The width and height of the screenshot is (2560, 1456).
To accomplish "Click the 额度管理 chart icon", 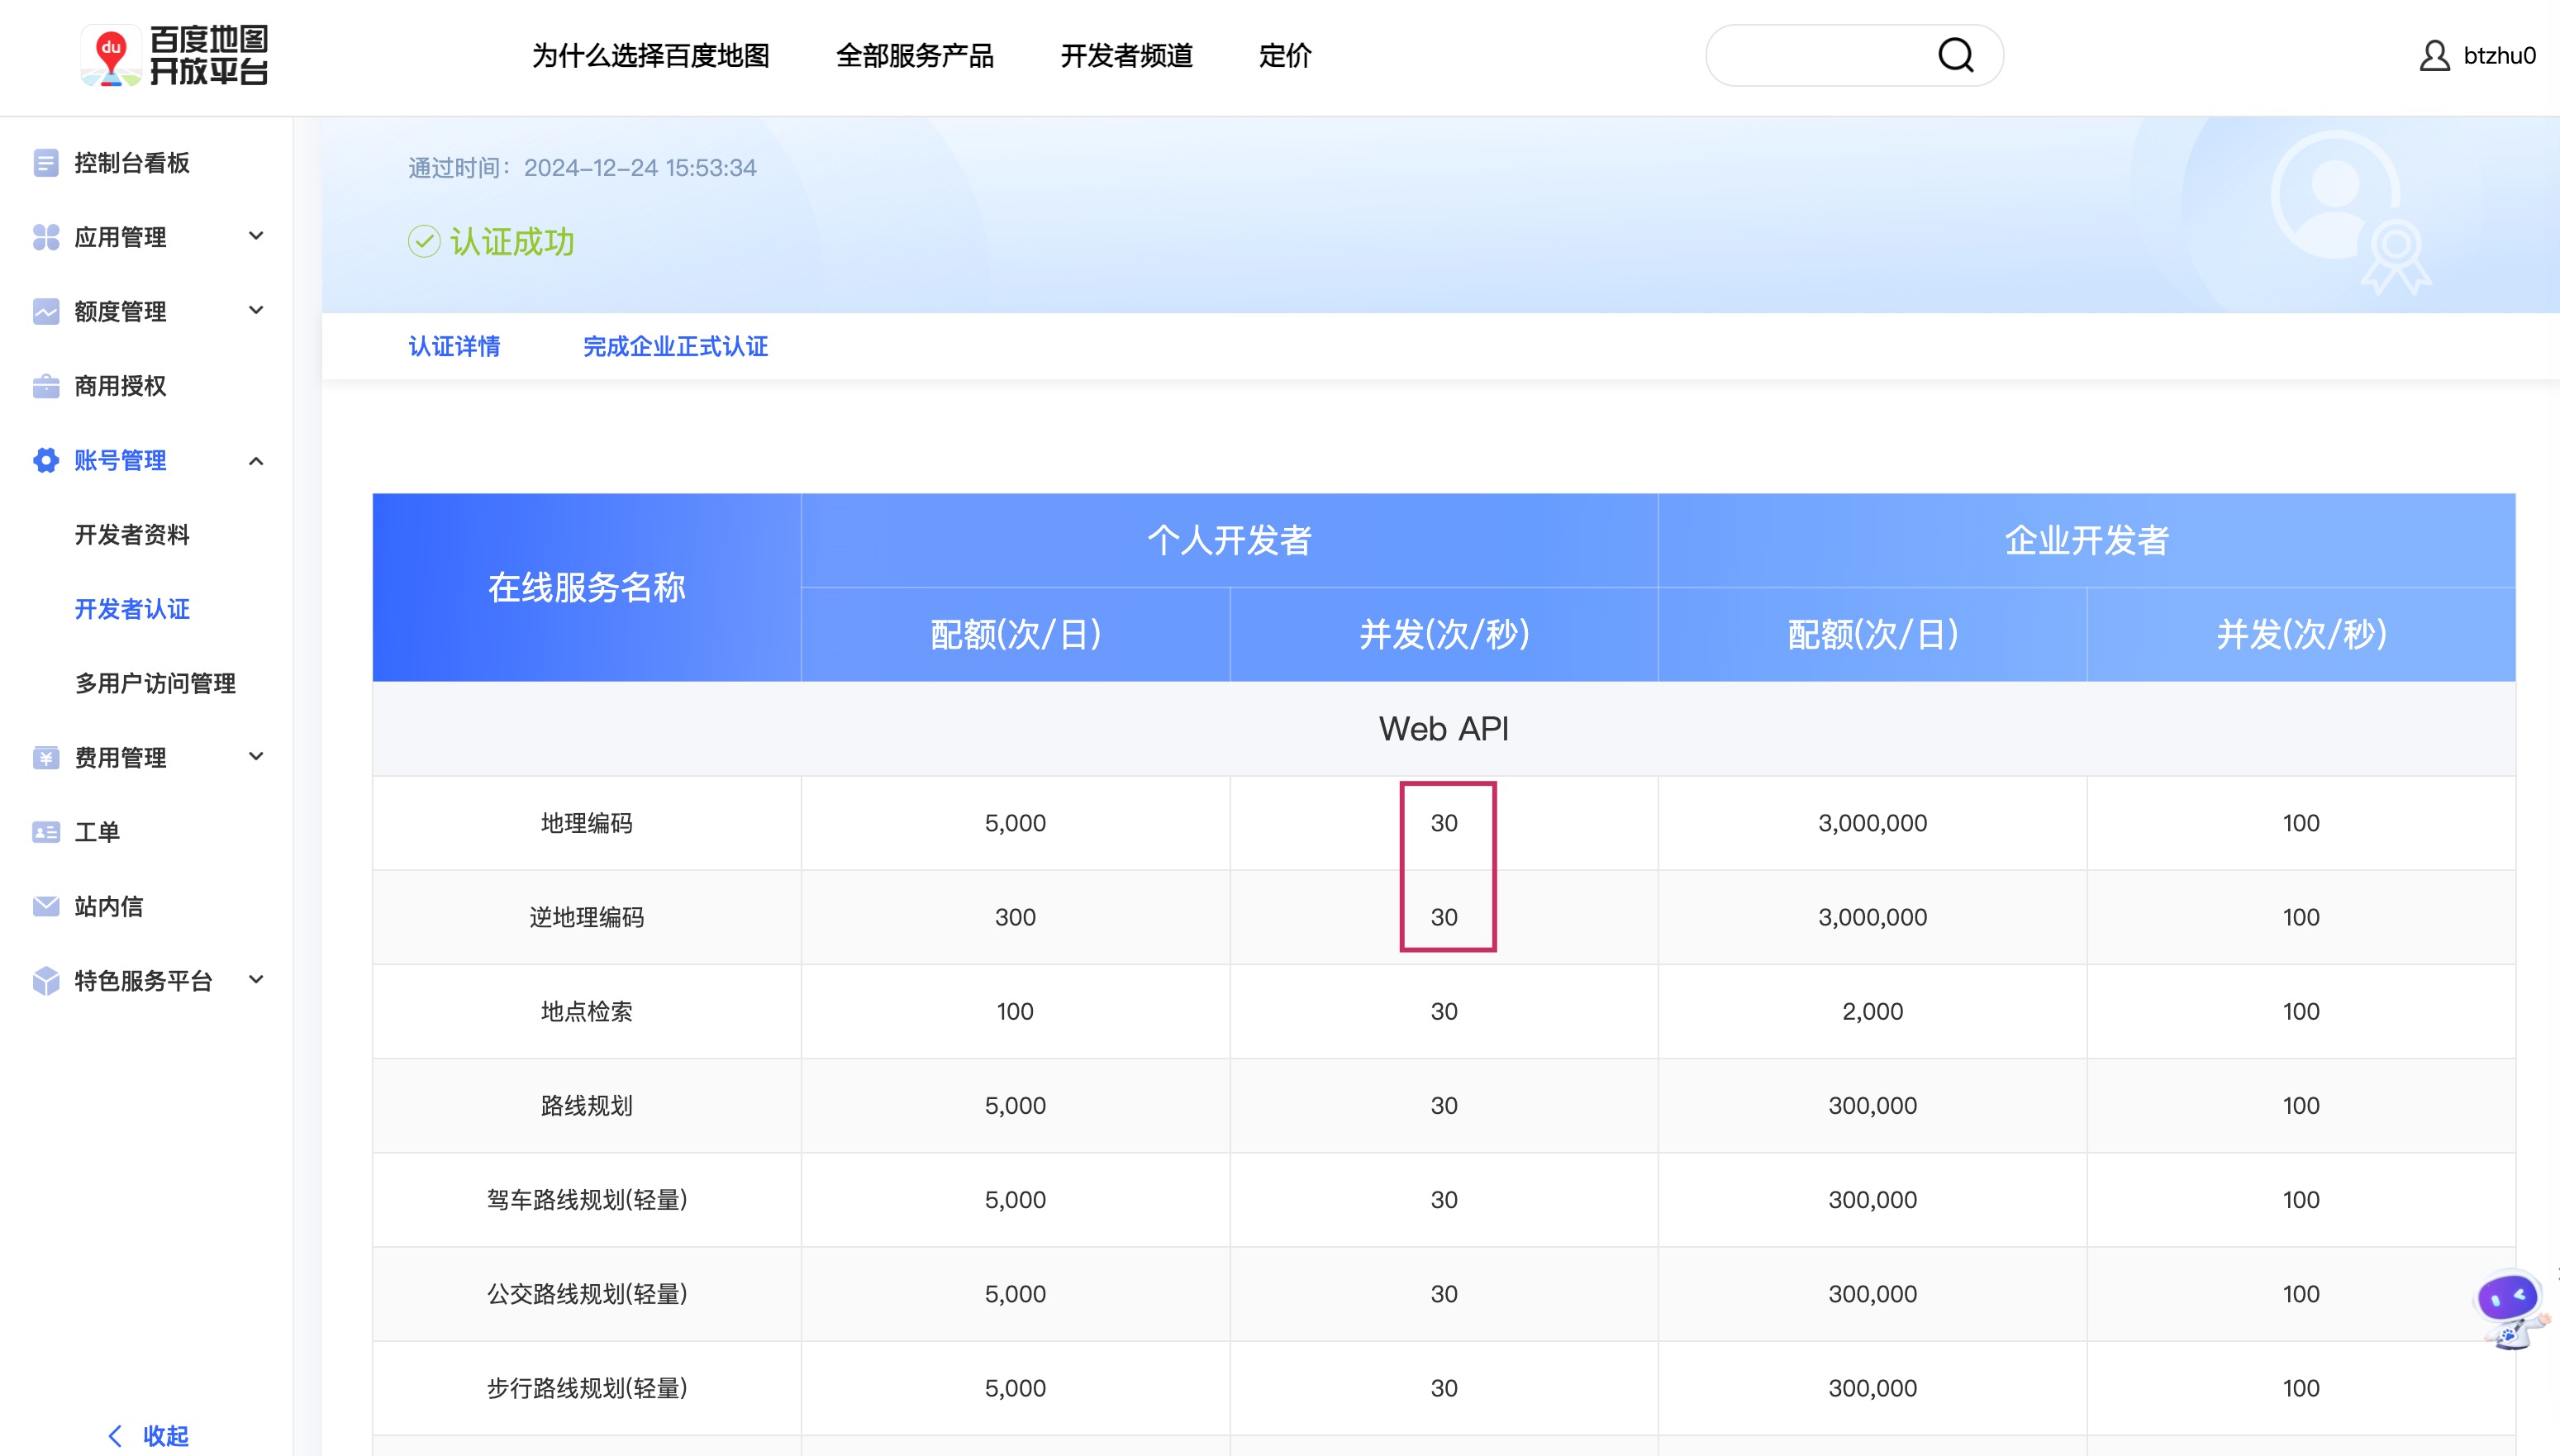I will [45, 311].
